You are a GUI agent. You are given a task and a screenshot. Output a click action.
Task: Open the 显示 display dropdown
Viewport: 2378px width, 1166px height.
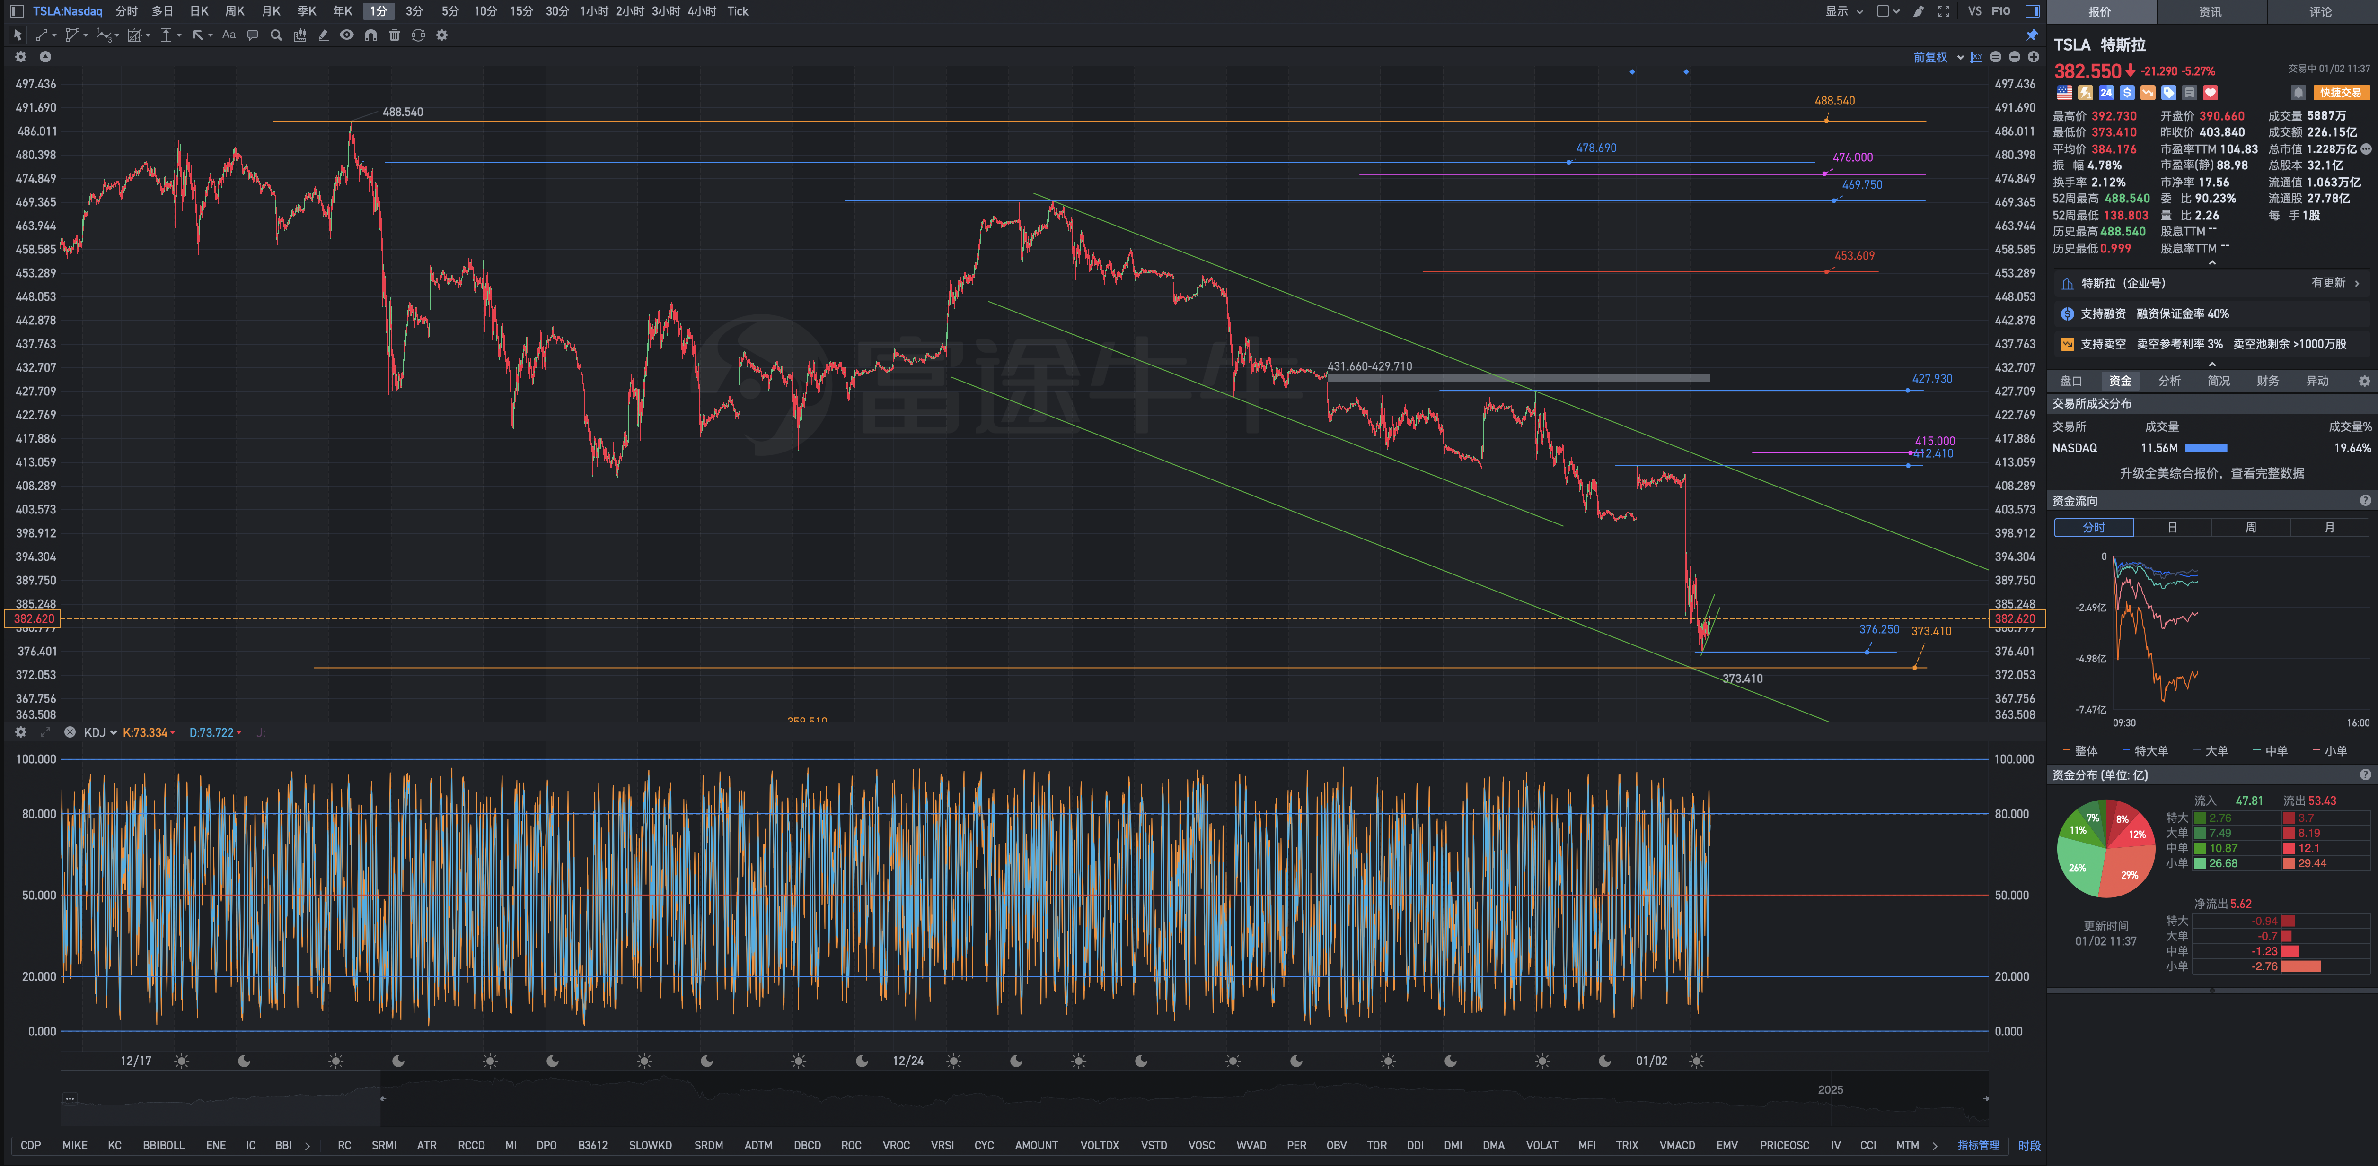point(1844,11)
